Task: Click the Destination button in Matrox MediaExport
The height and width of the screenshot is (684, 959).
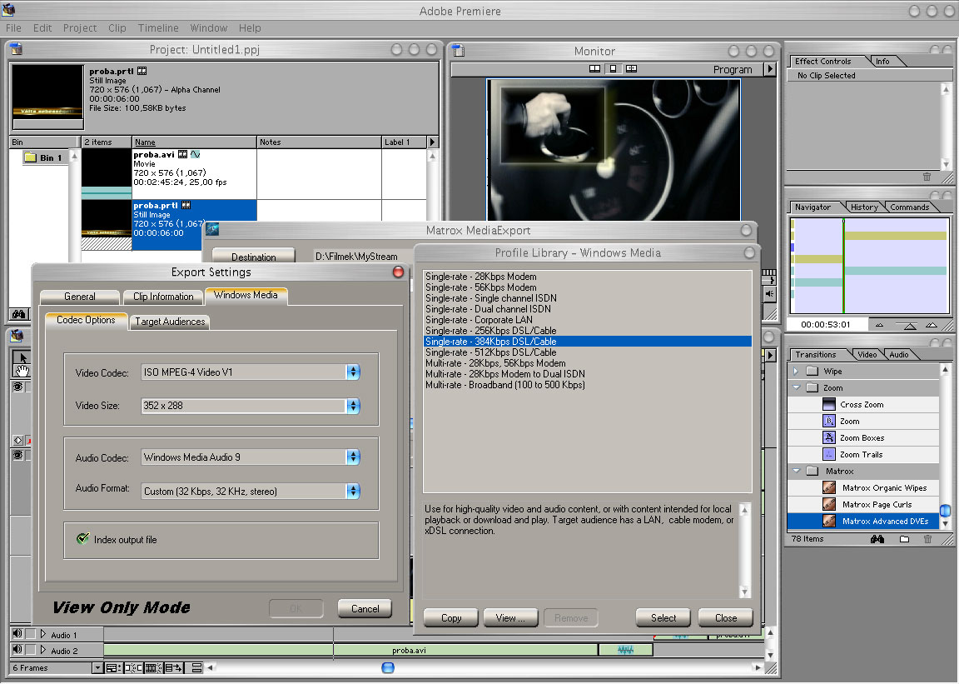Action: (x=254, y=257)
